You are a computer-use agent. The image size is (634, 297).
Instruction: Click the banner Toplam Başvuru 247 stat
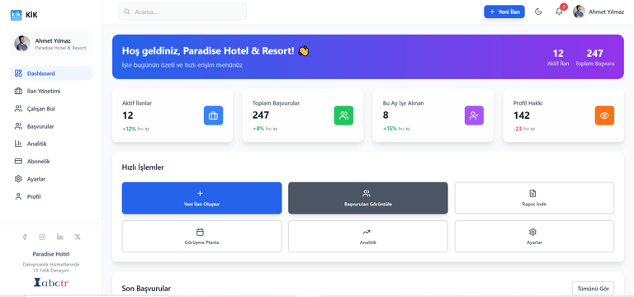594,58
